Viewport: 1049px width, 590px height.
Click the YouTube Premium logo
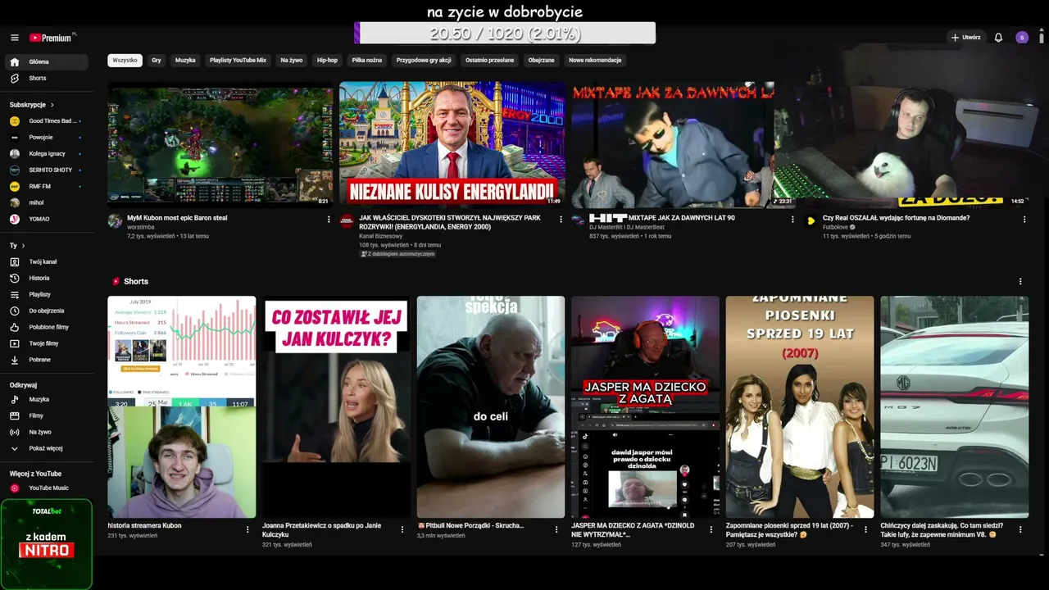52,38
